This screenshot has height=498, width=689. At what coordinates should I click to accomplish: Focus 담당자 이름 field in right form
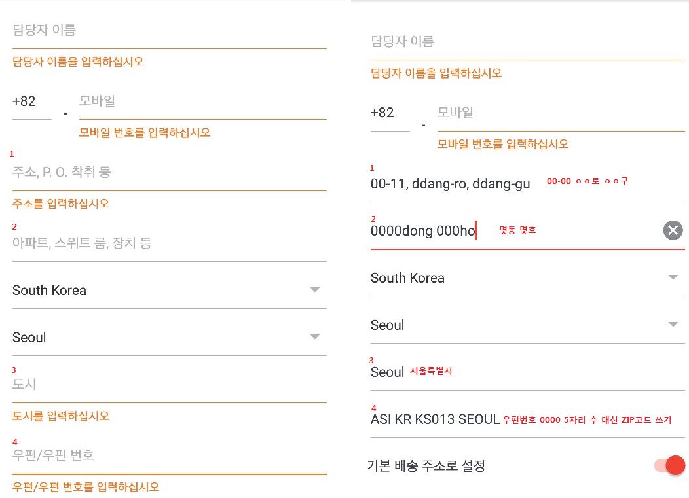[527, 42]
